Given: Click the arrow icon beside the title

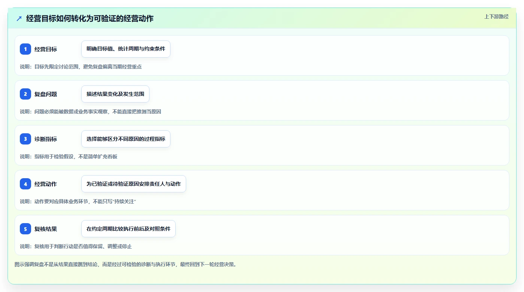Looking at the screenshot, I should click(x=19, y=18).
